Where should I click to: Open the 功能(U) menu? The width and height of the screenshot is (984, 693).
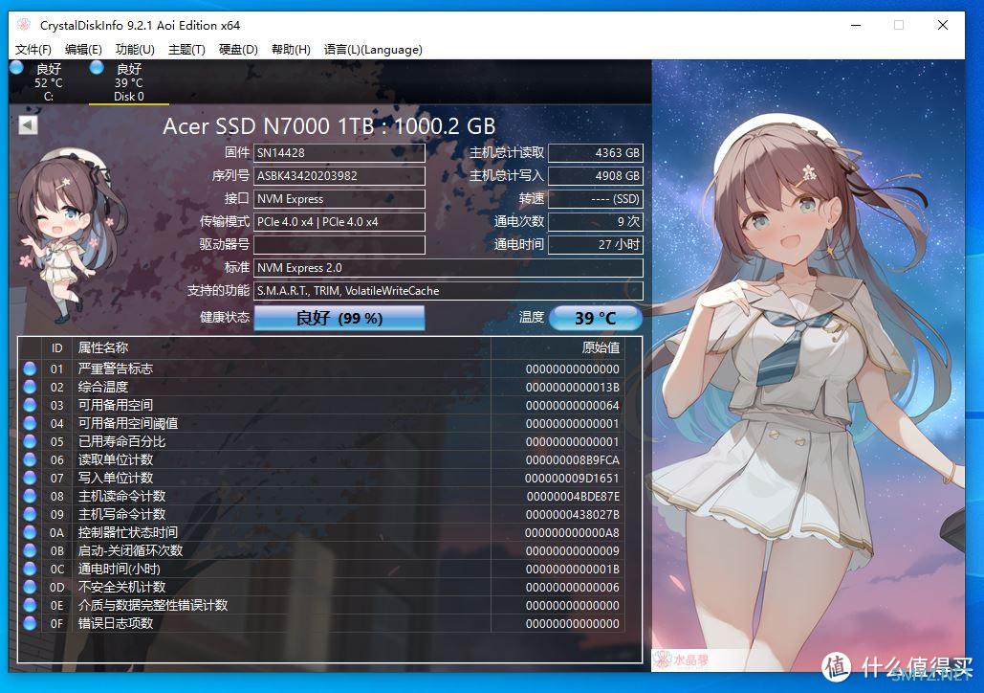pyautogui.click(x=135, y=50)
